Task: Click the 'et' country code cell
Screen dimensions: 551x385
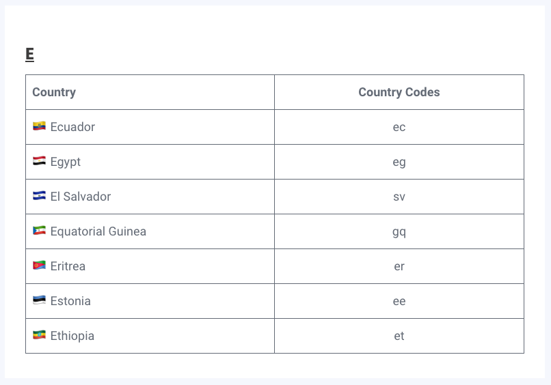Action: (x=399, y=336)
